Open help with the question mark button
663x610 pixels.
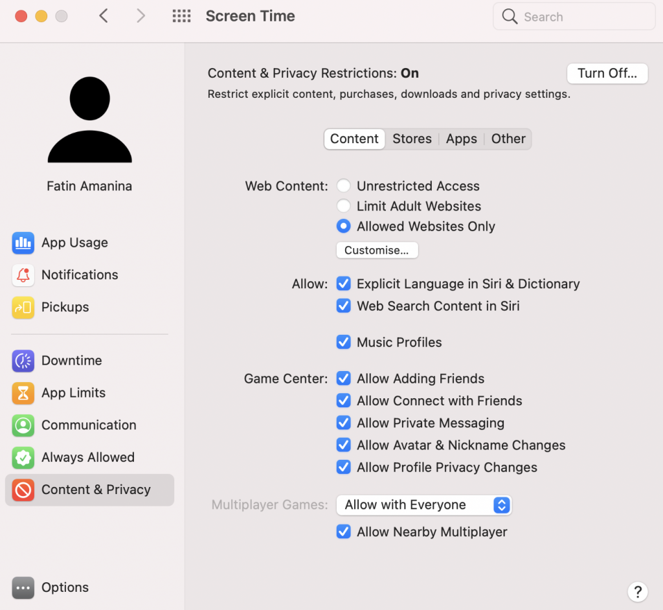(x=638, y=591)
